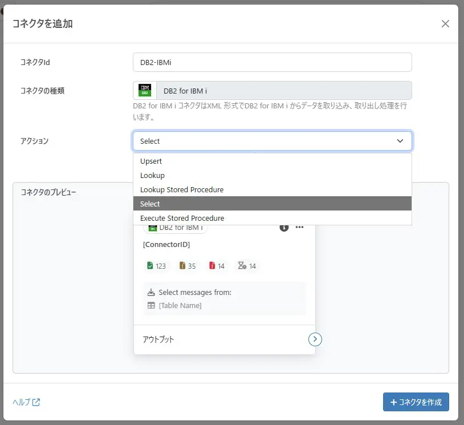The width and height of the screenshot is (464, 425).
Task: Open the アクション Select dropdown
Action: (x=272, y=141)
